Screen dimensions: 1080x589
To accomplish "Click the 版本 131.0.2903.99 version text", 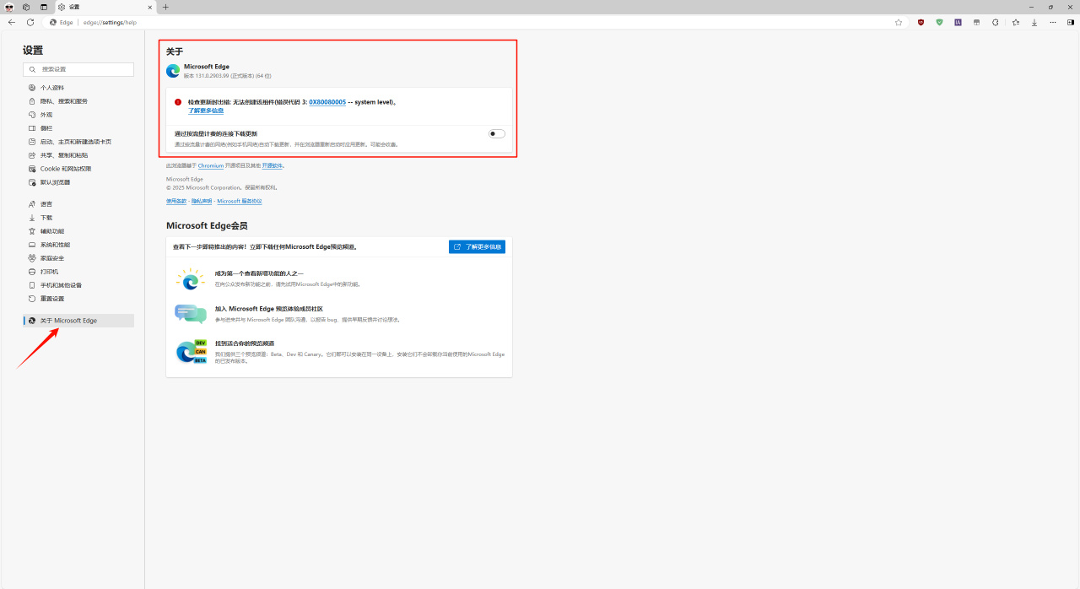I will [228, 76].
